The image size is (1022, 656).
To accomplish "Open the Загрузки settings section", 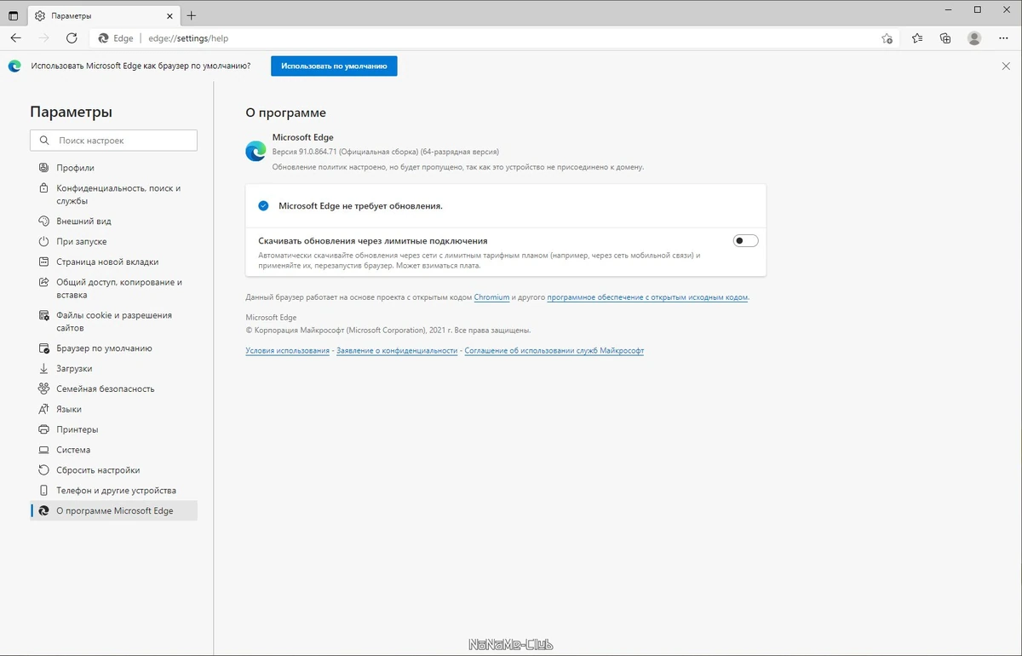I will tap(114, 369).
